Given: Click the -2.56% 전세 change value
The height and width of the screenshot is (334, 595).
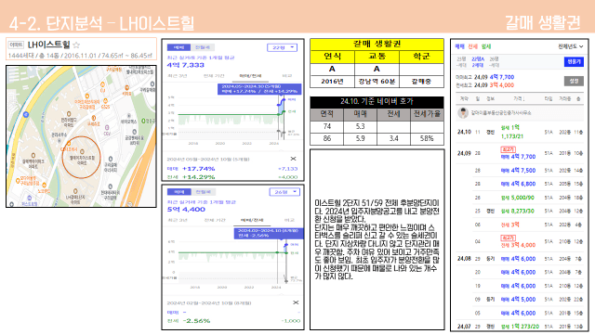Looking at the screenshot, I should point(196,321).
